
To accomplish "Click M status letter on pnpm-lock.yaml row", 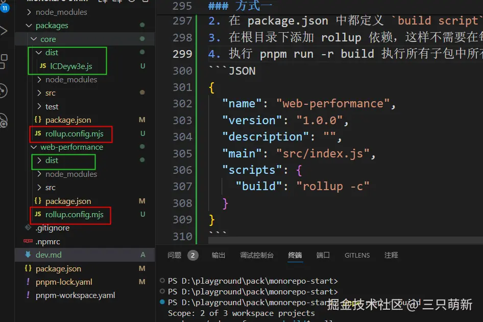I will point(142,282).
